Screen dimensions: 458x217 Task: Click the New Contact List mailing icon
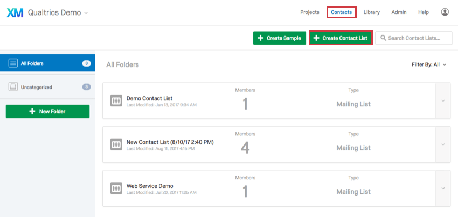tap(116, 144)
